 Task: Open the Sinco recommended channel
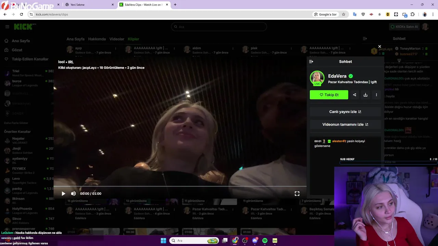29,220
